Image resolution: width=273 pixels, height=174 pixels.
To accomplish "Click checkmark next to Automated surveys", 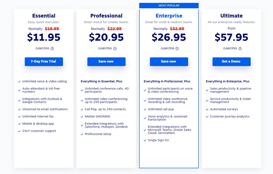I will 207,109.
